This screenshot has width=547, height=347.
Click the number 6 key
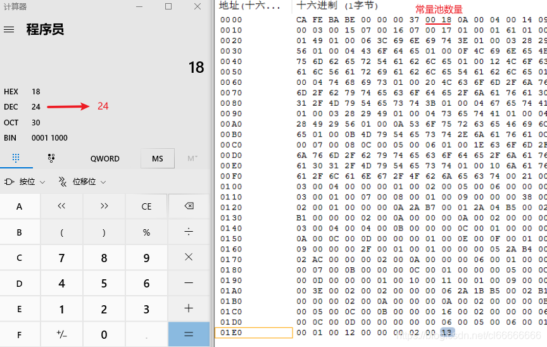146,284
